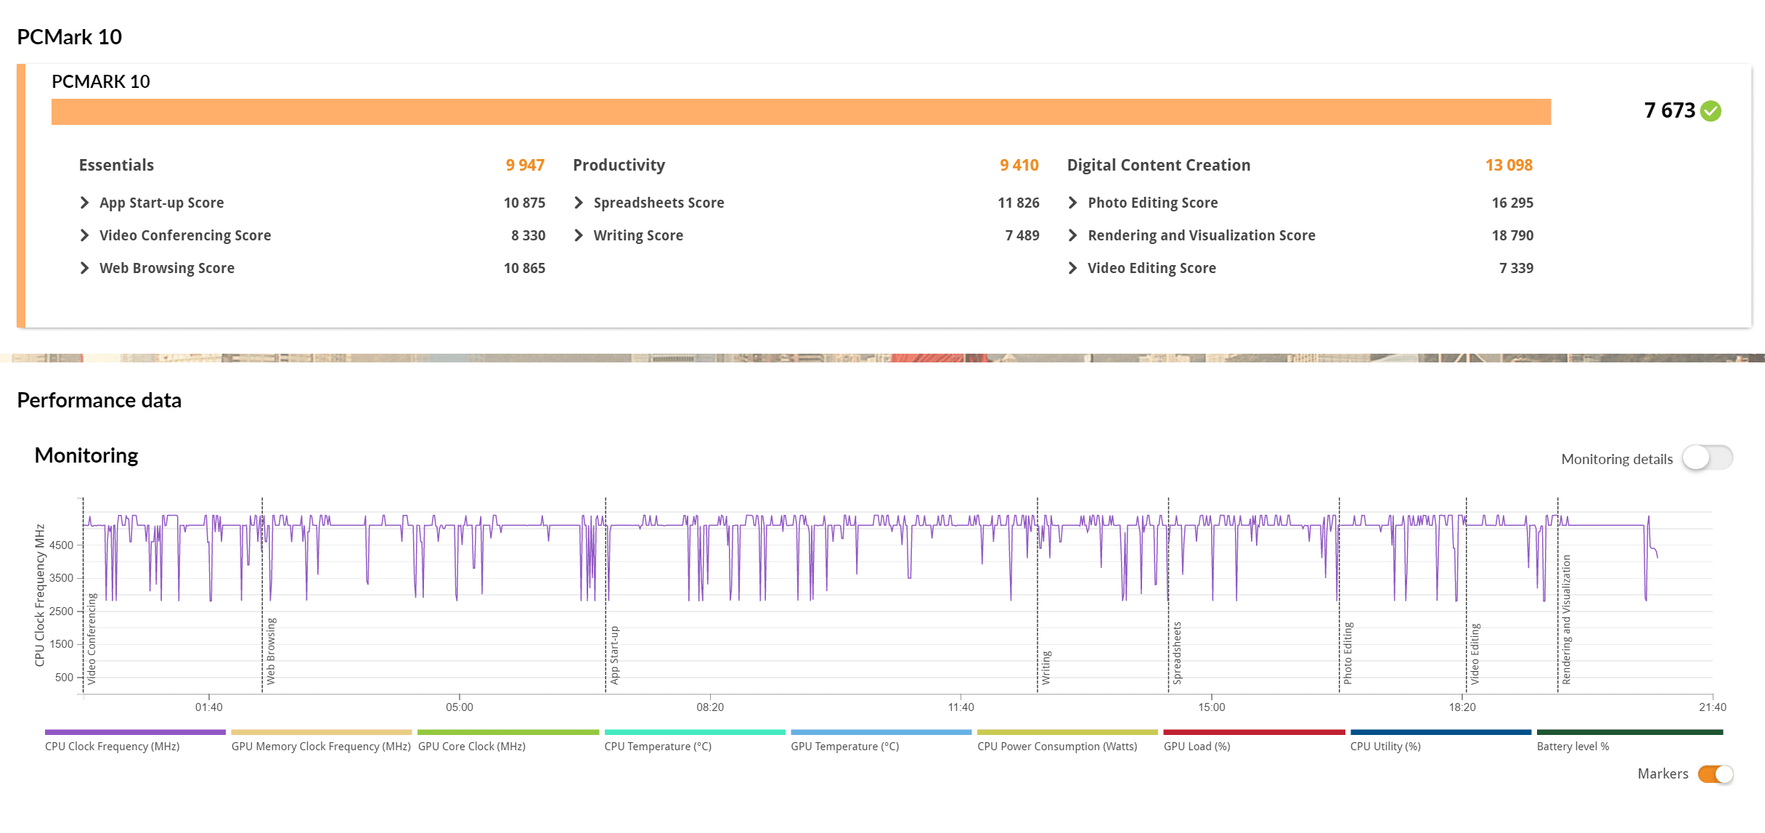
Task: Toggle CPU Utility legend swatch
Action: tap(1440, 732)
